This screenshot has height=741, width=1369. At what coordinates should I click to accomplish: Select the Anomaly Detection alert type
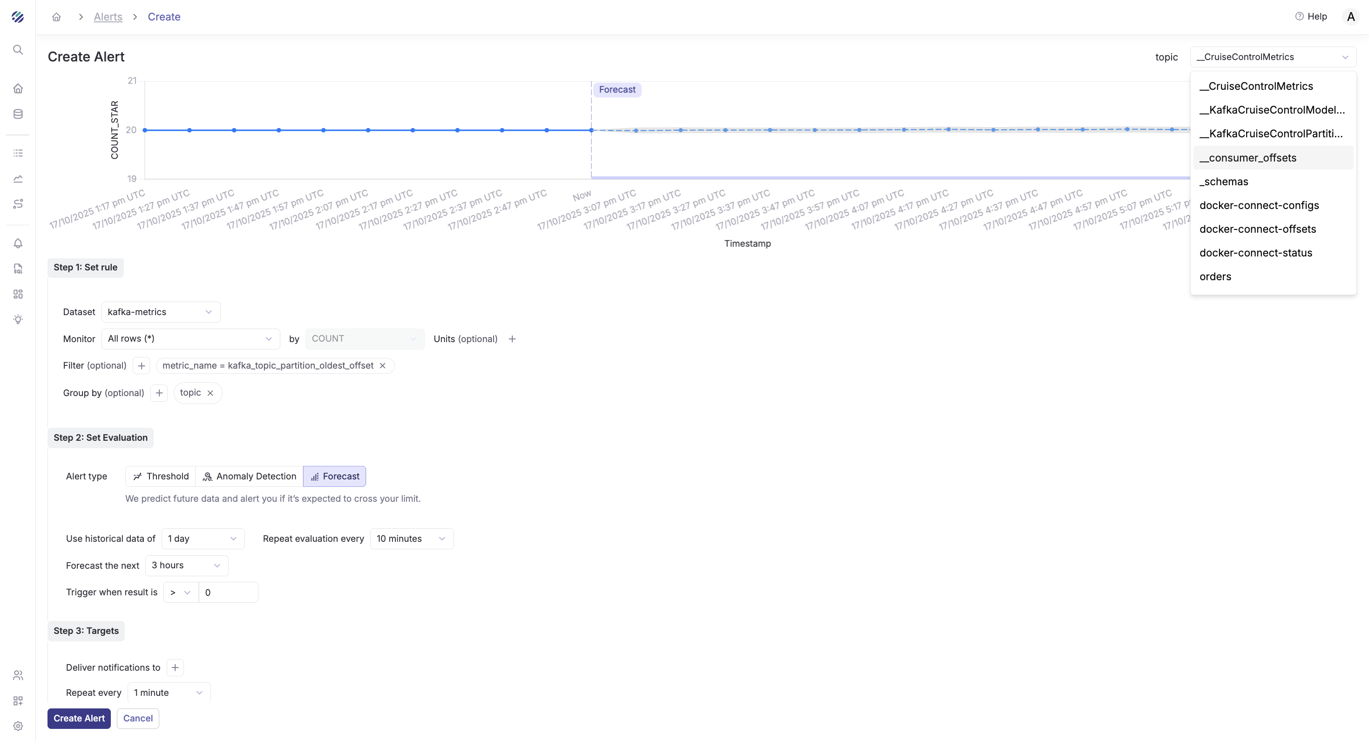249,477
